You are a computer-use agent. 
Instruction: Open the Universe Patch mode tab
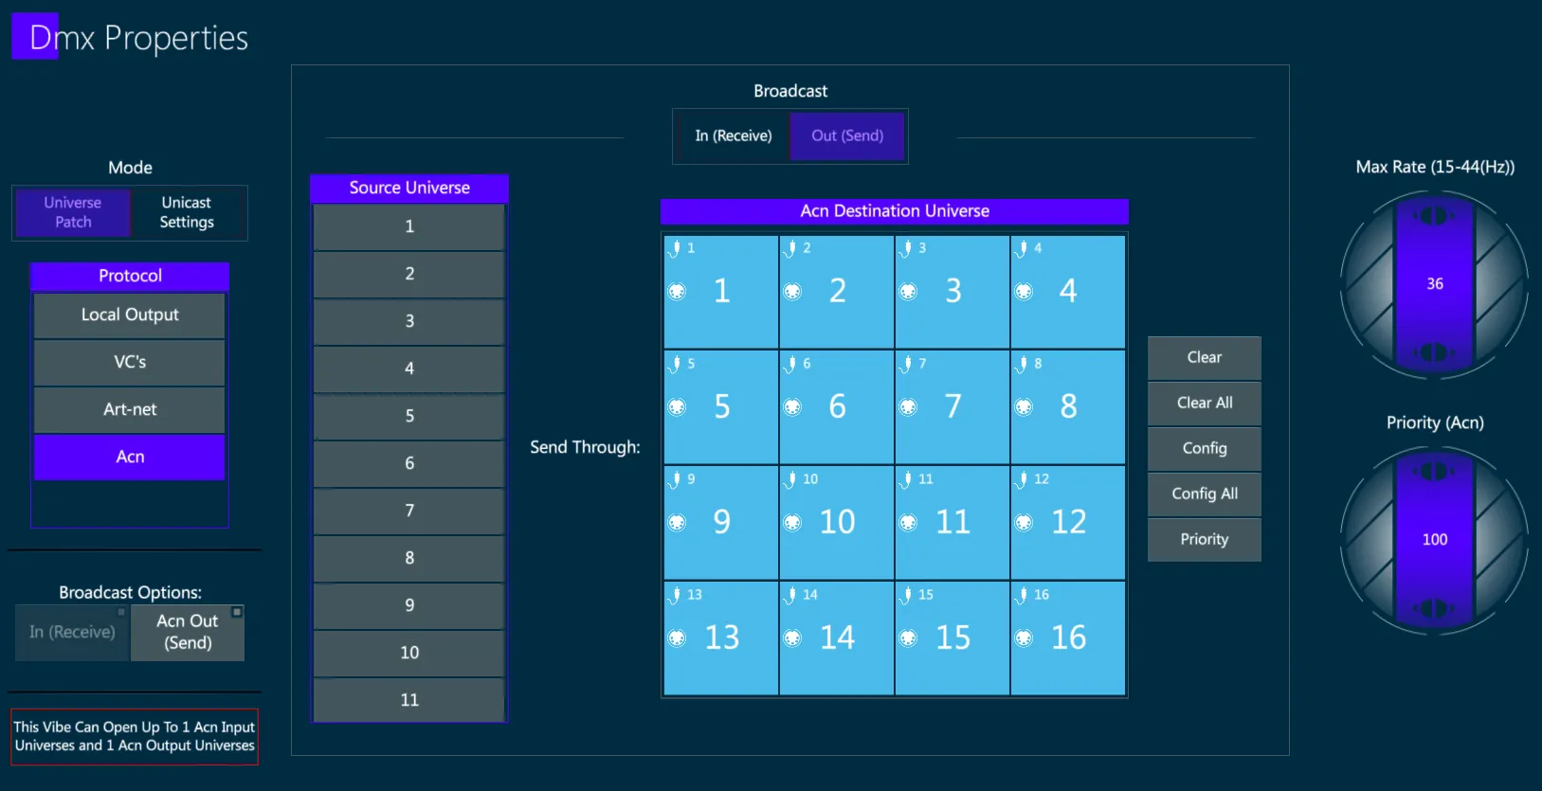73,212
